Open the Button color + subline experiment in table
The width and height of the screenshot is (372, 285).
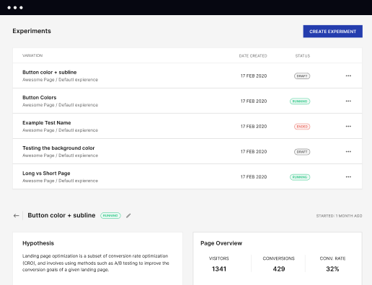click(x=50, y=72)
